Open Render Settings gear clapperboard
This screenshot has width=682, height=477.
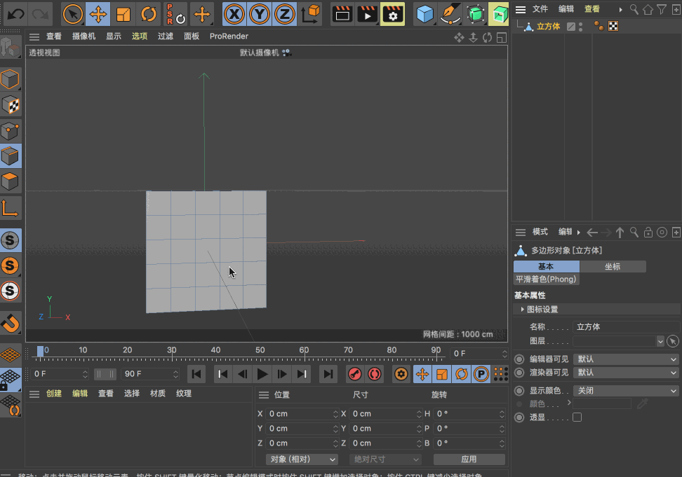(x=392, y=14)
